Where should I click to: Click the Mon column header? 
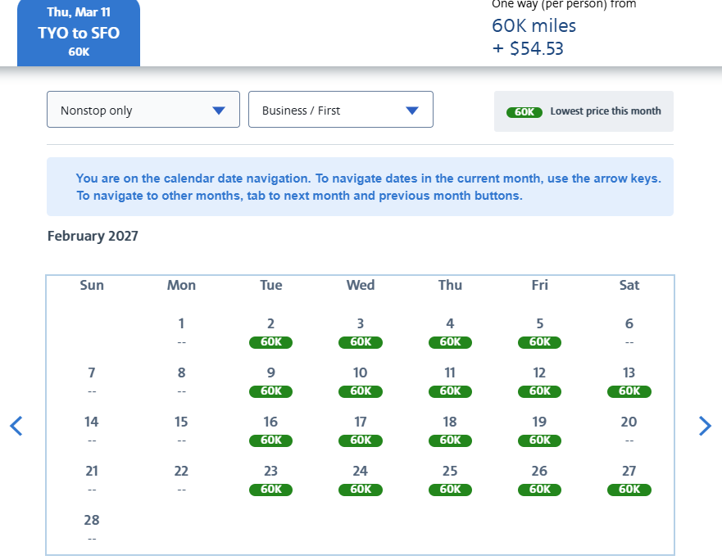[181, 285]
